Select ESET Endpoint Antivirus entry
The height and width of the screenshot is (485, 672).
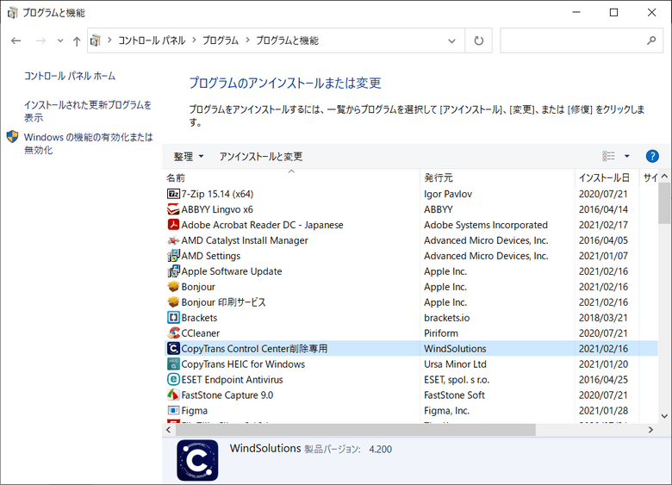pyautogui.click(x=412, y=379)
